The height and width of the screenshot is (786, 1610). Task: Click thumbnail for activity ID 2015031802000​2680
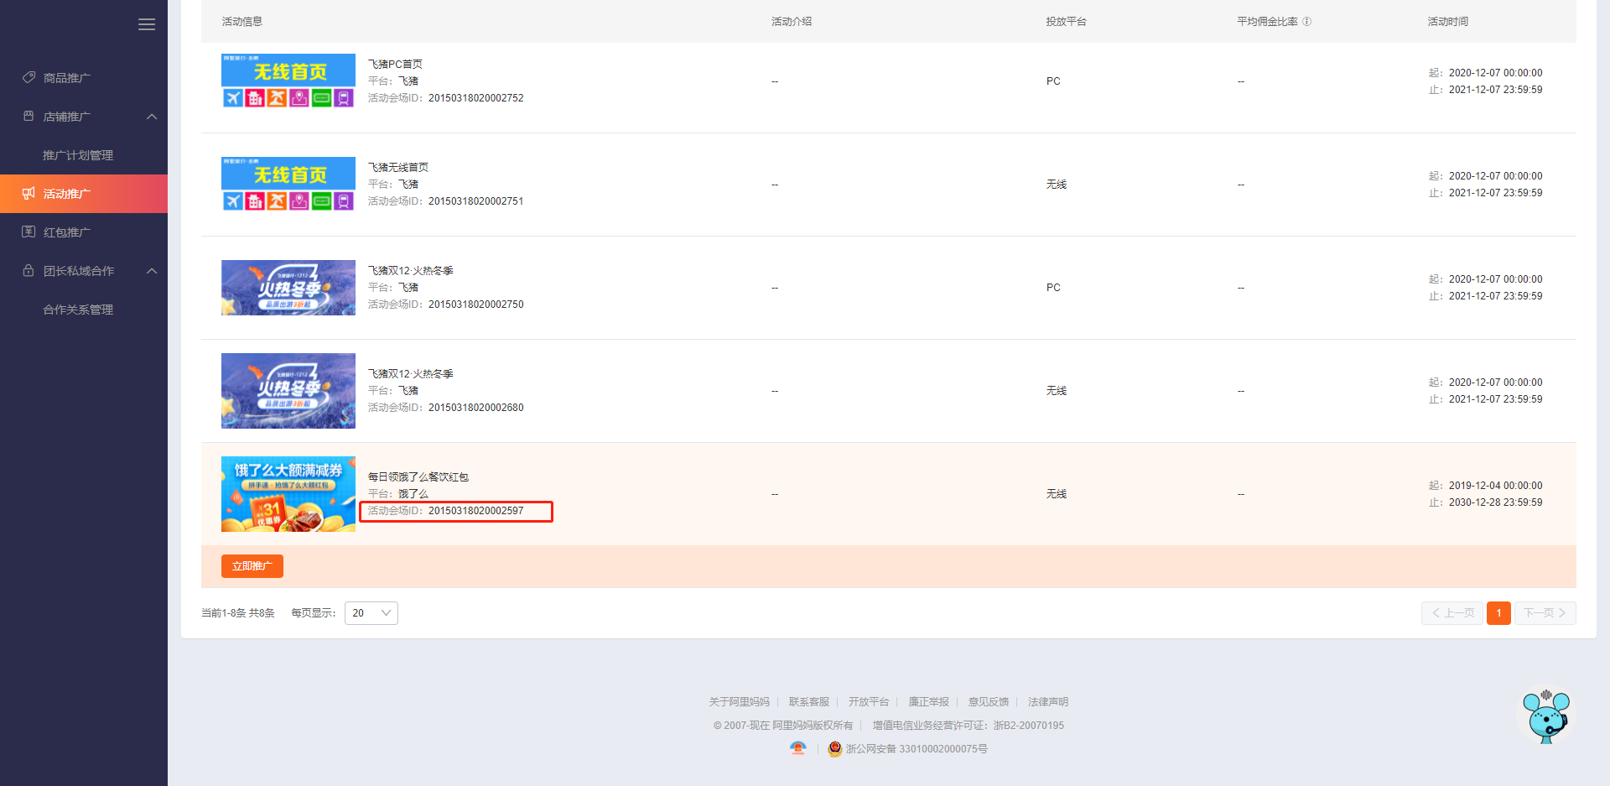pyautogui.click(x=288, y=391)
